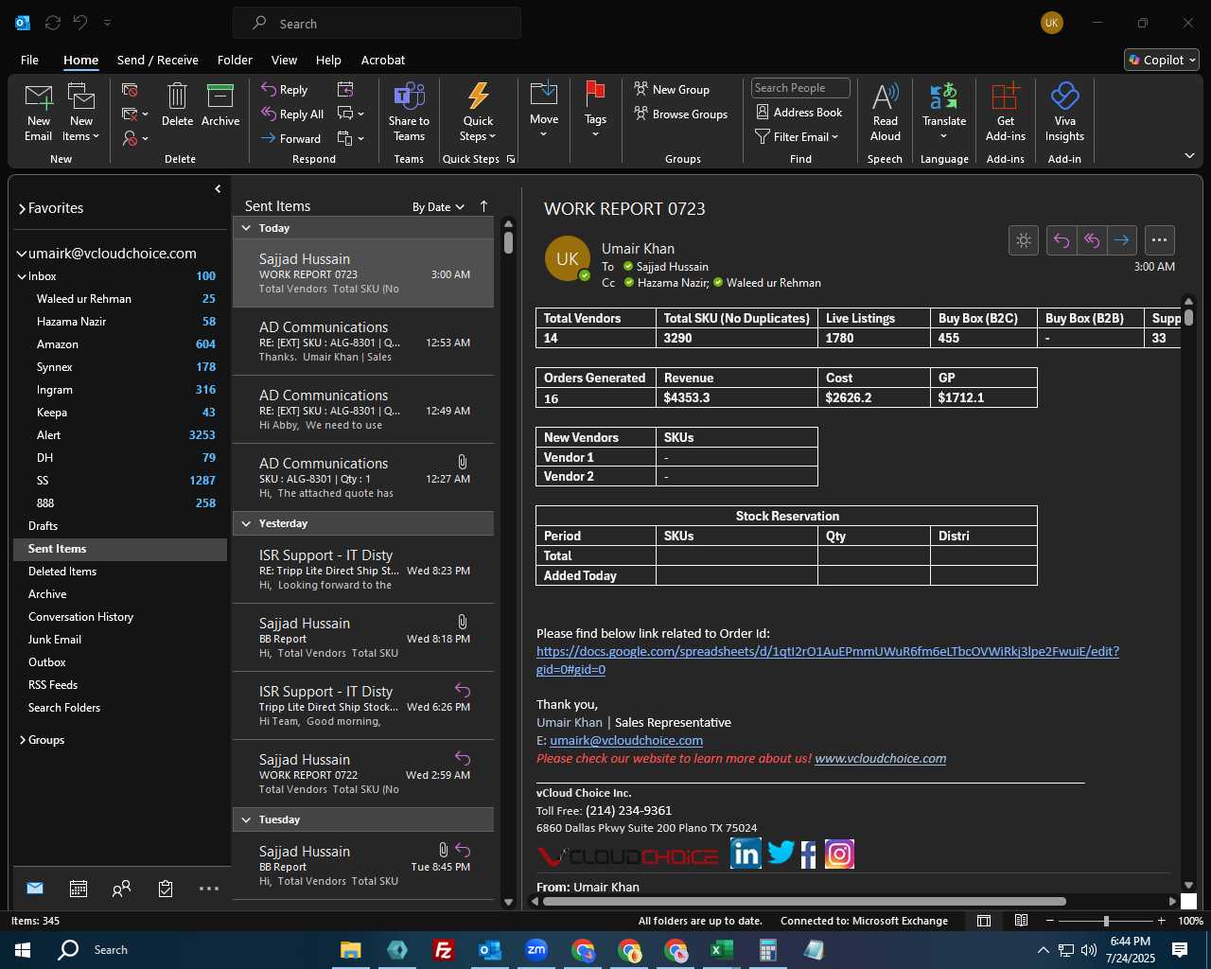Image resolution: width=1211 pixels, height=969 pixels.
Task: Collapse the Yesterday group
Action: [x=246, y=523]
